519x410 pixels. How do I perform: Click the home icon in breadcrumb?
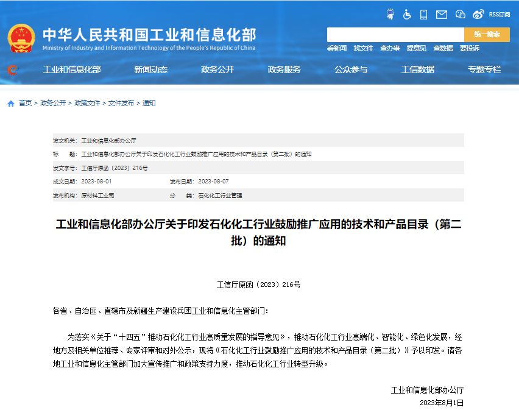click(11, 104)
